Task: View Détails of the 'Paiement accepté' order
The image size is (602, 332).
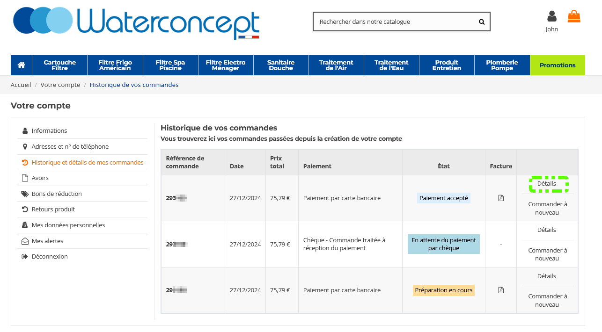Action: coord(547,184)
